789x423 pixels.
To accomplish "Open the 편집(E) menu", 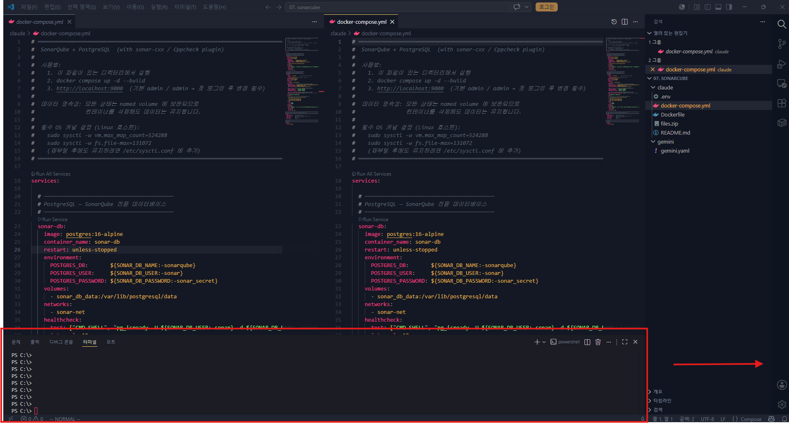I will pos(53,7).
